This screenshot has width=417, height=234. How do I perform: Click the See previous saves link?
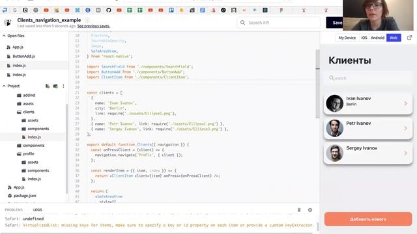click(x=94, y=26)
